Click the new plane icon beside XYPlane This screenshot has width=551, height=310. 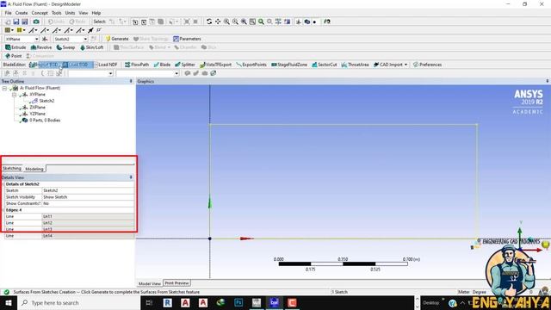tap(45, 39)
